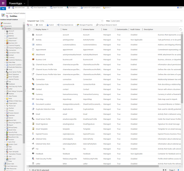Click Publish in the grid toolbar
Image resolution: width=184 pixels, height=171 pixels.
pyautogui.click(x=50, y=25)
